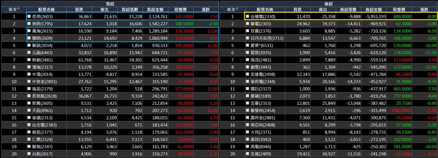
Task: Tick the checkbox for 元晶(6443)
Action: point(29,52)
